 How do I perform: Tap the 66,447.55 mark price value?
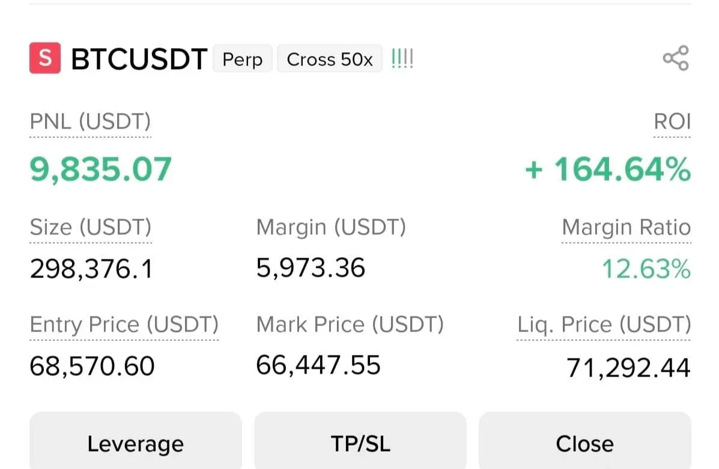[x=318, y=365]
